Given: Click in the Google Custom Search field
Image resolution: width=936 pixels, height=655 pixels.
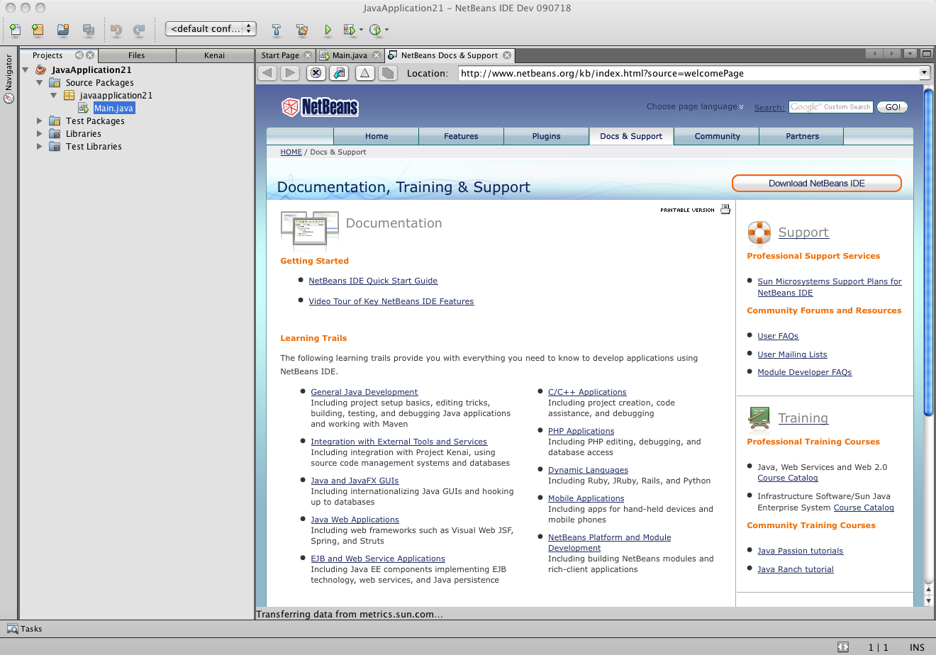Looking at the screenshot, I should [x=831, y=107].
